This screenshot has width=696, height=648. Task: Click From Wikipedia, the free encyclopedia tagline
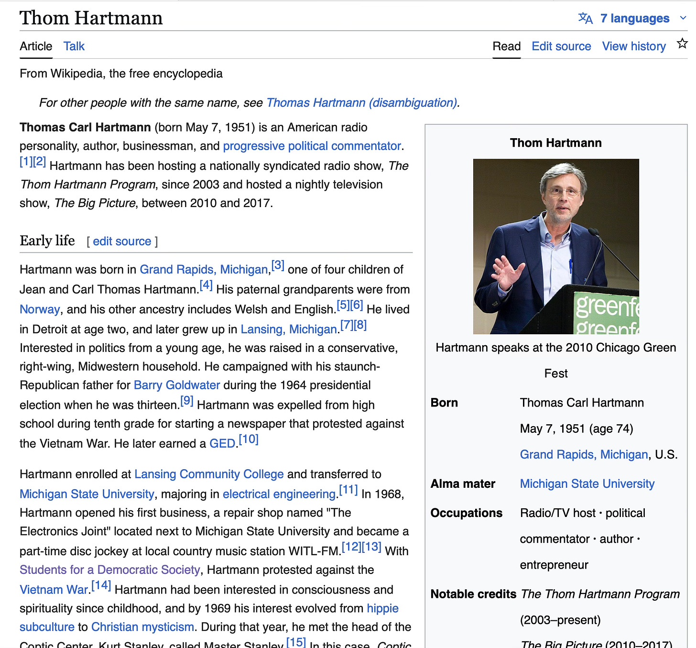[x=121, y=74]
